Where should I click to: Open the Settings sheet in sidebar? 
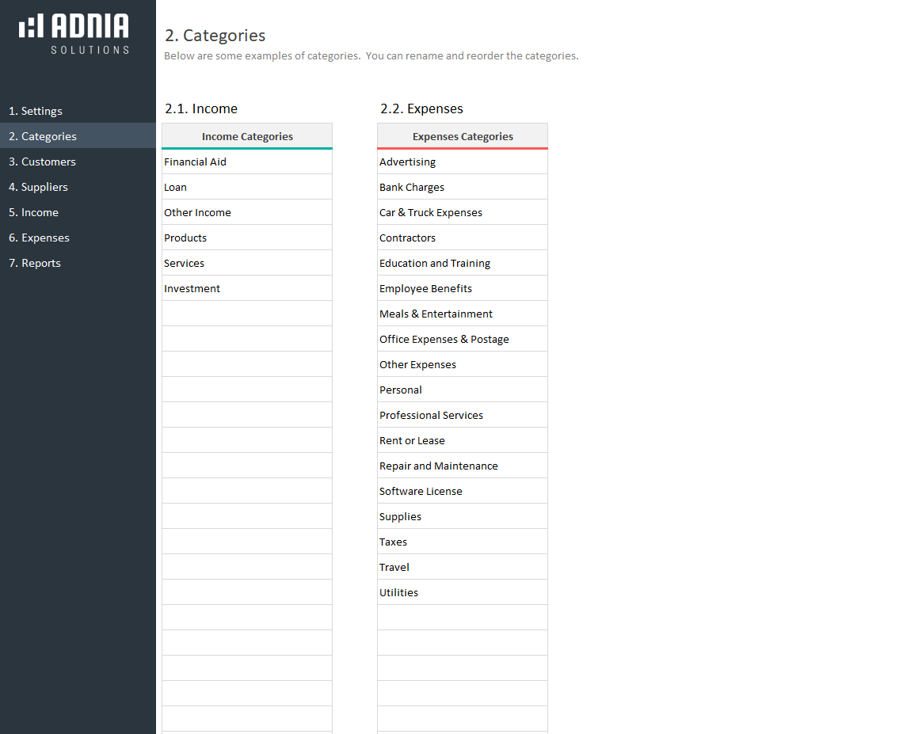pos(36,111)
